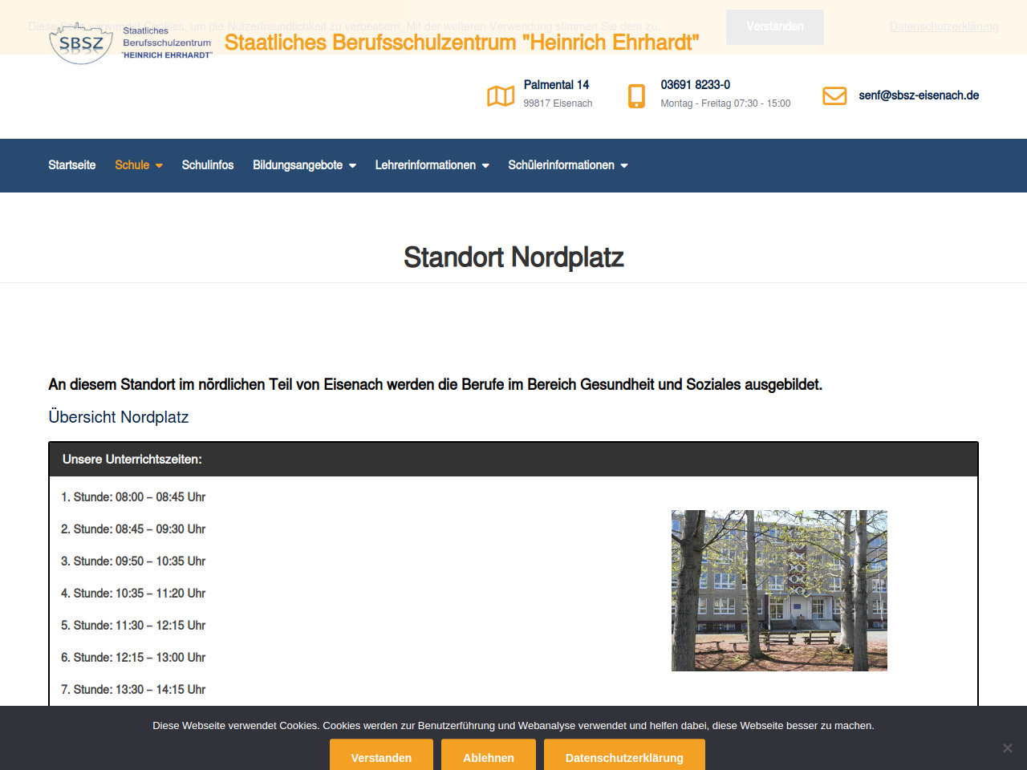The image size is (1027, 770).
Task: Click the senf@sbsz-eisenach.de email link
Action: click(919, 95)
